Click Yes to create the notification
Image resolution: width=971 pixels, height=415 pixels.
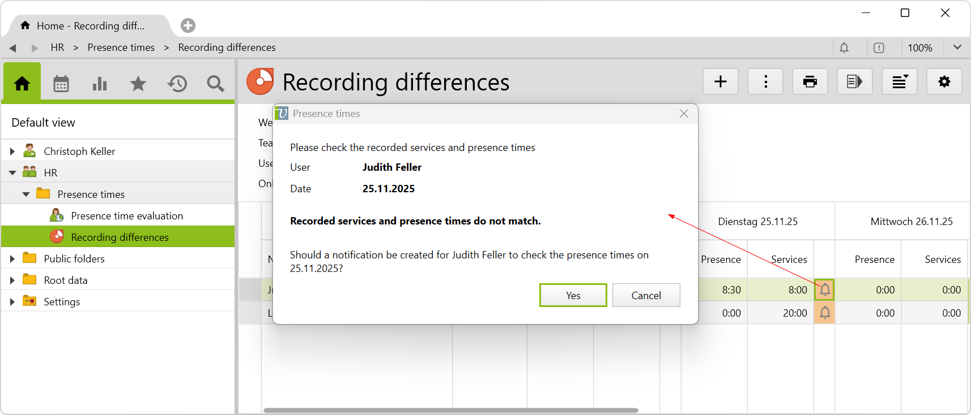pos(573,296)
